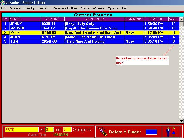Open the Contest Winners menu

[92, 8]
